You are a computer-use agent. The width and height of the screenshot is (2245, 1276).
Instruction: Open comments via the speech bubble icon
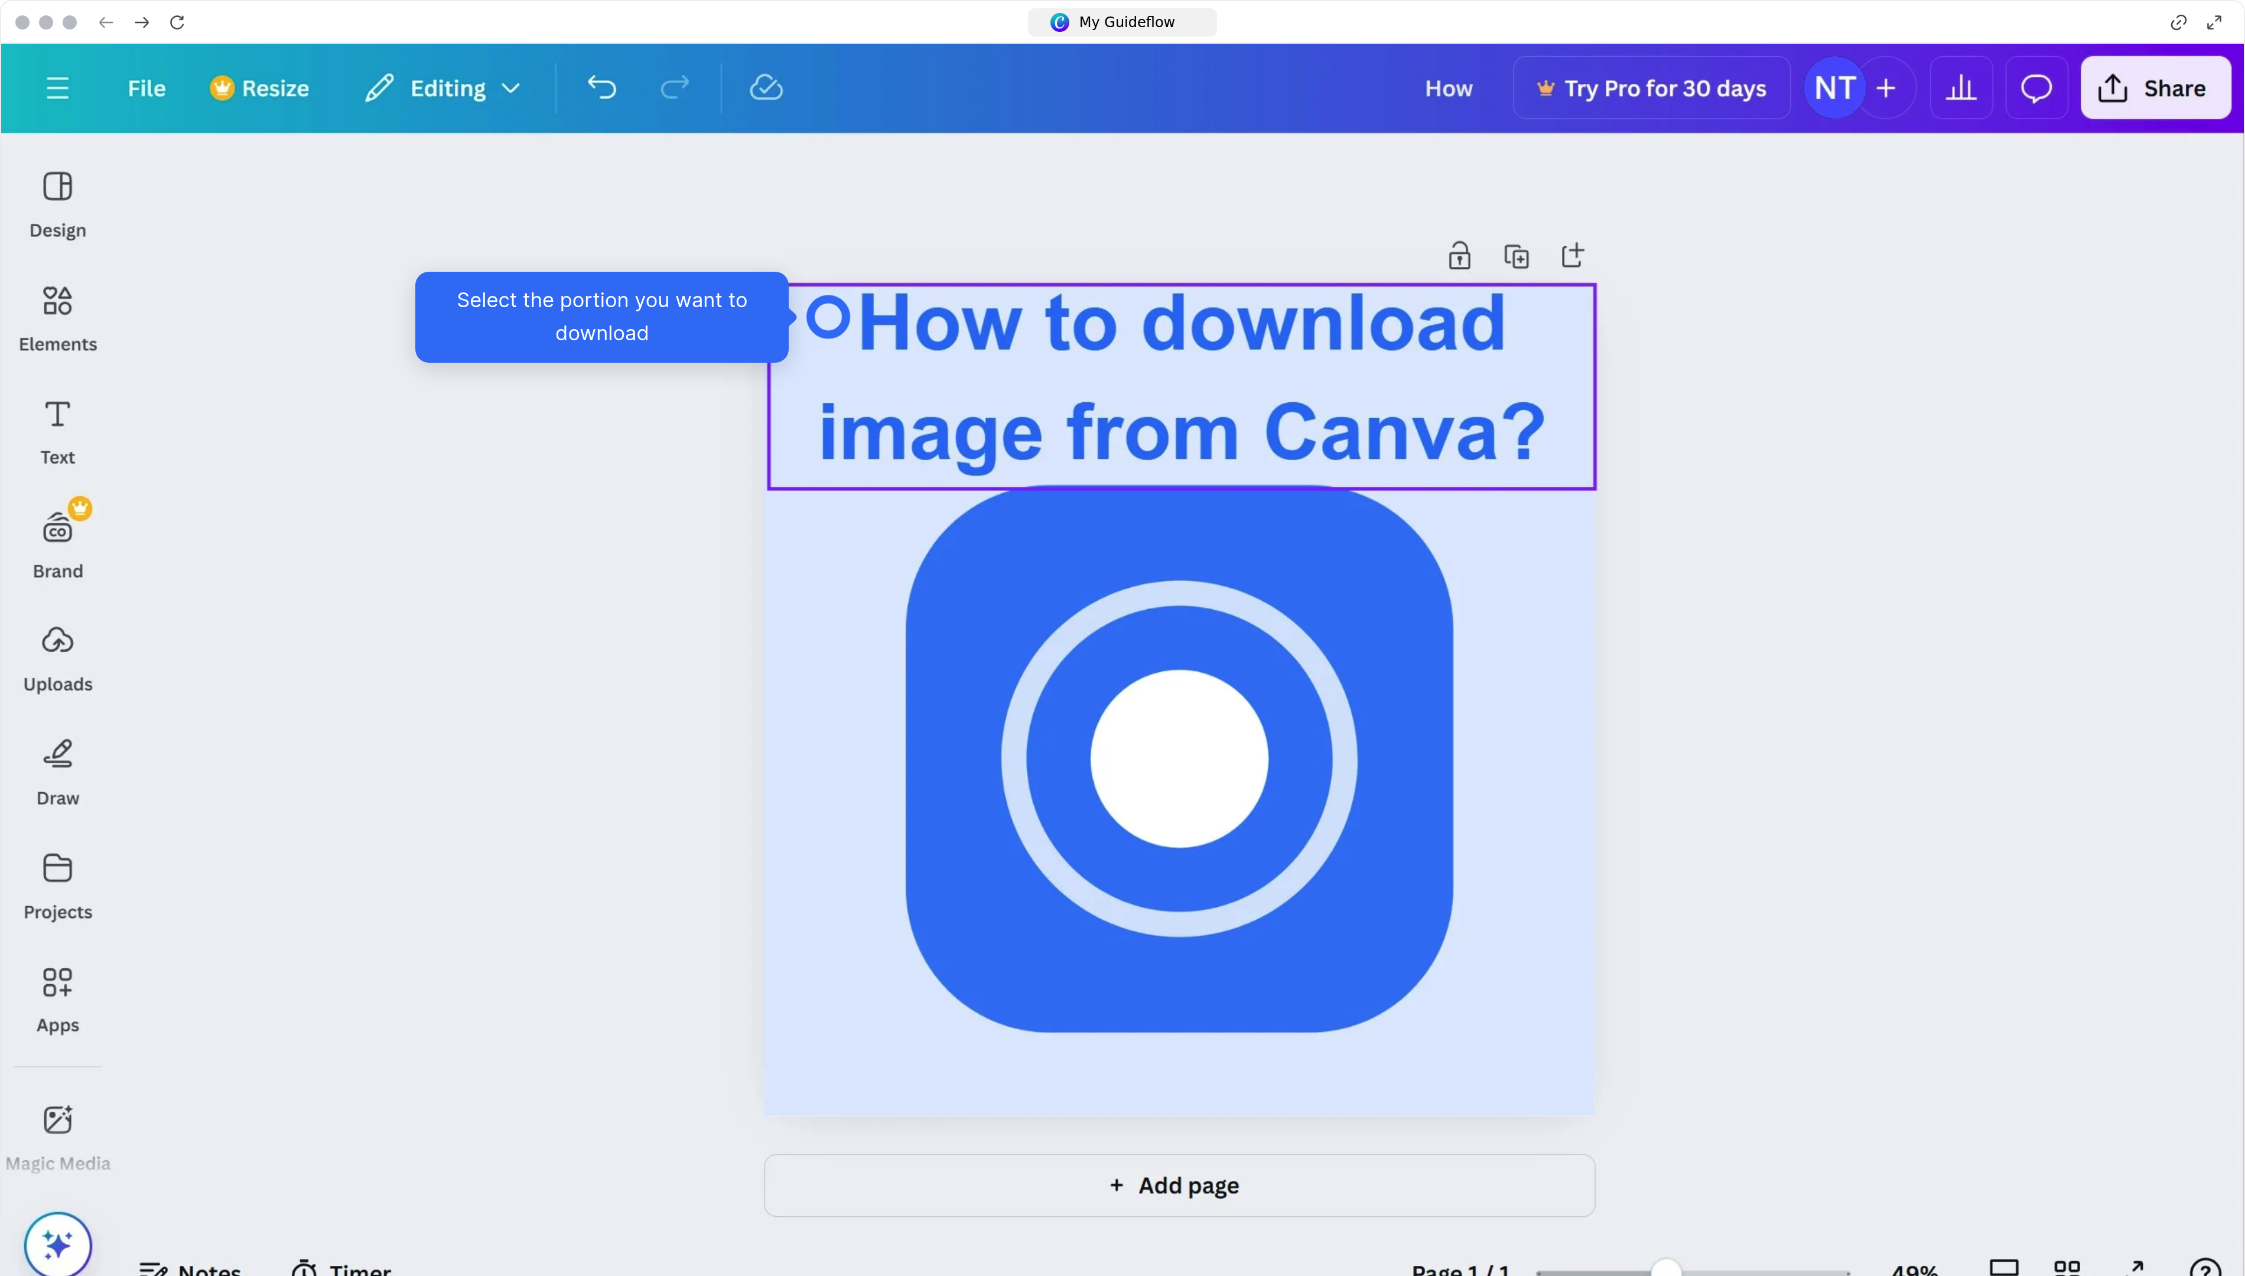(2036, 87)
